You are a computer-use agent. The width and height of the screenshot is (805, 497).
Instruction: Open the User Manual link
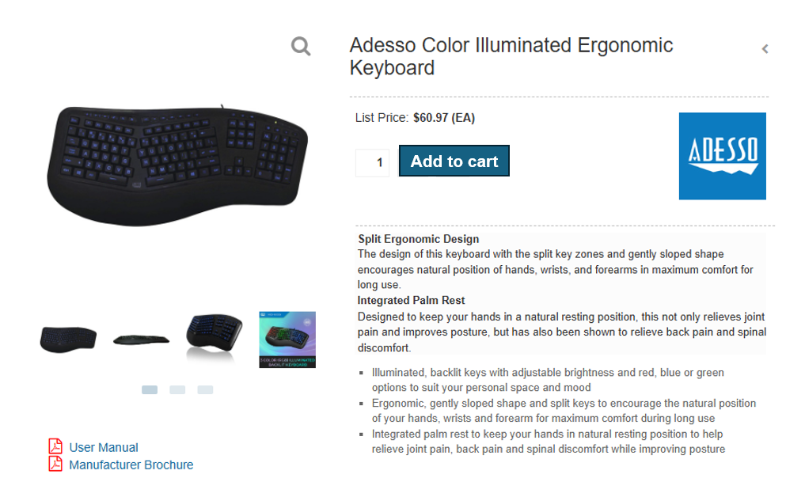point(104,447)
